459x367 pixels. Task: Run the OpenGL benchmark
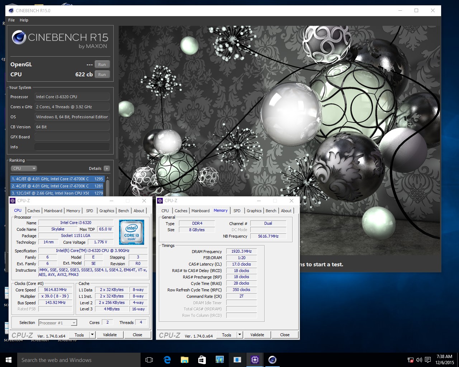tap(102, 65)
